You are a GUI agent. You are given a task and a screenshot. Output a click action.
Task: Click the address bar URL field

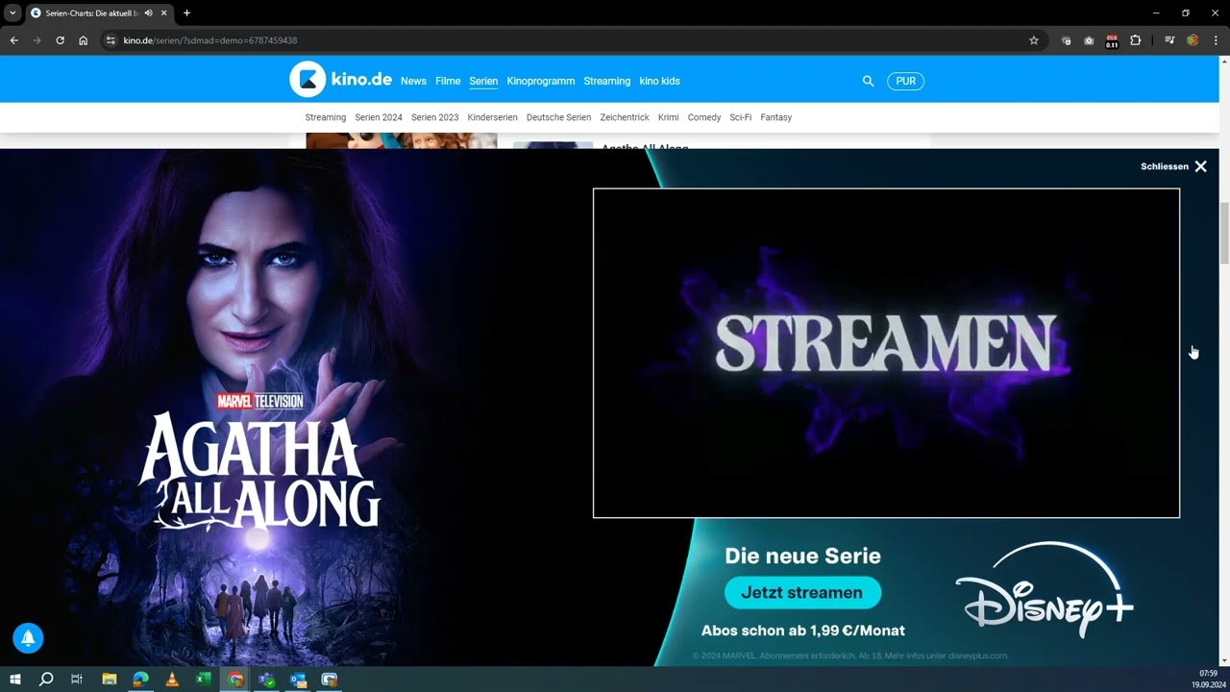tap(567, 40)
